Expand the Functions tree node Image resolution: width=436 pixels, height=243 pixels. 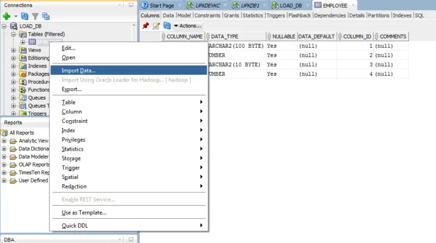coord(14,90)
